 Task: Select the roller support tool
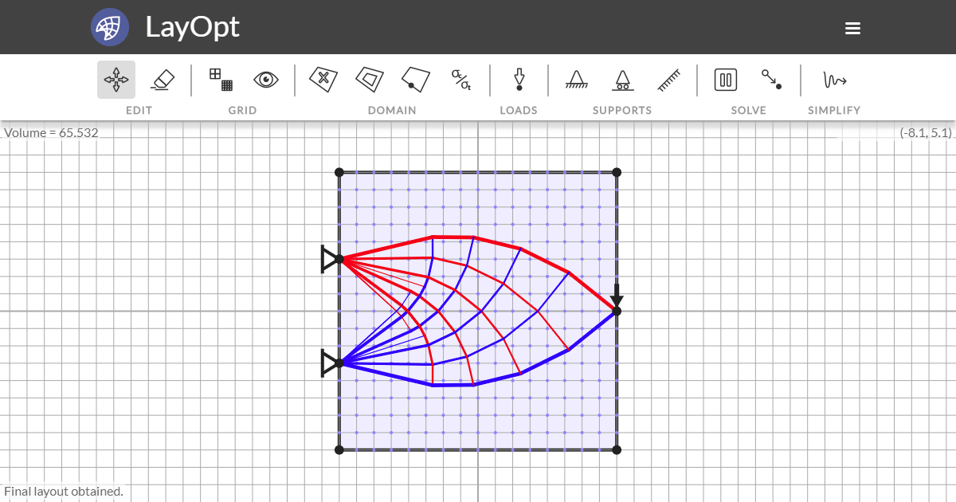[x=622, y=80]
